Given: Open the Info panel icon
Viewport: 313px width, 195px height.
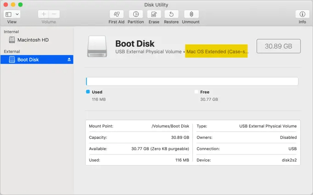Looking at the screenshot, I should (x=302, y=14).
